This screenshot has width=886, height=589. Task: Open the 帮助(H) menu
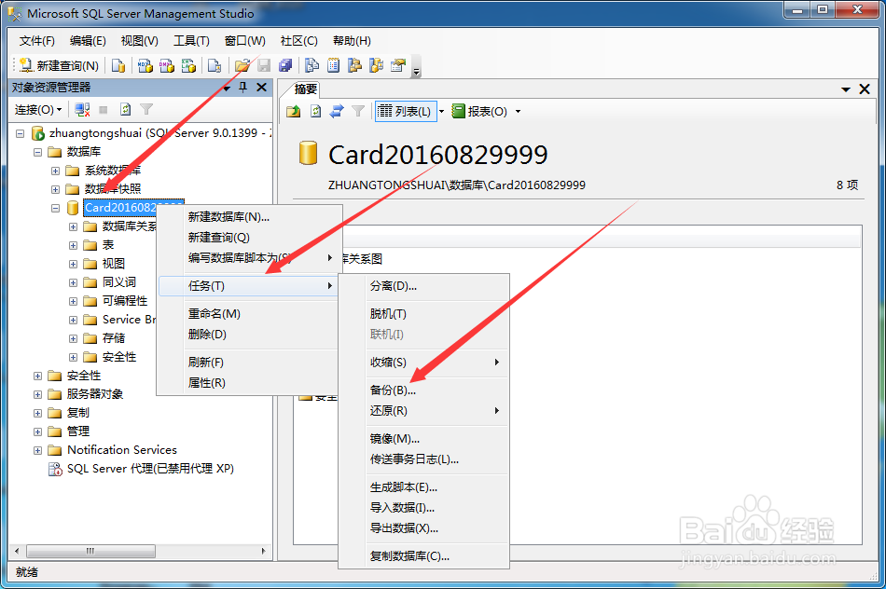(352, 41)
